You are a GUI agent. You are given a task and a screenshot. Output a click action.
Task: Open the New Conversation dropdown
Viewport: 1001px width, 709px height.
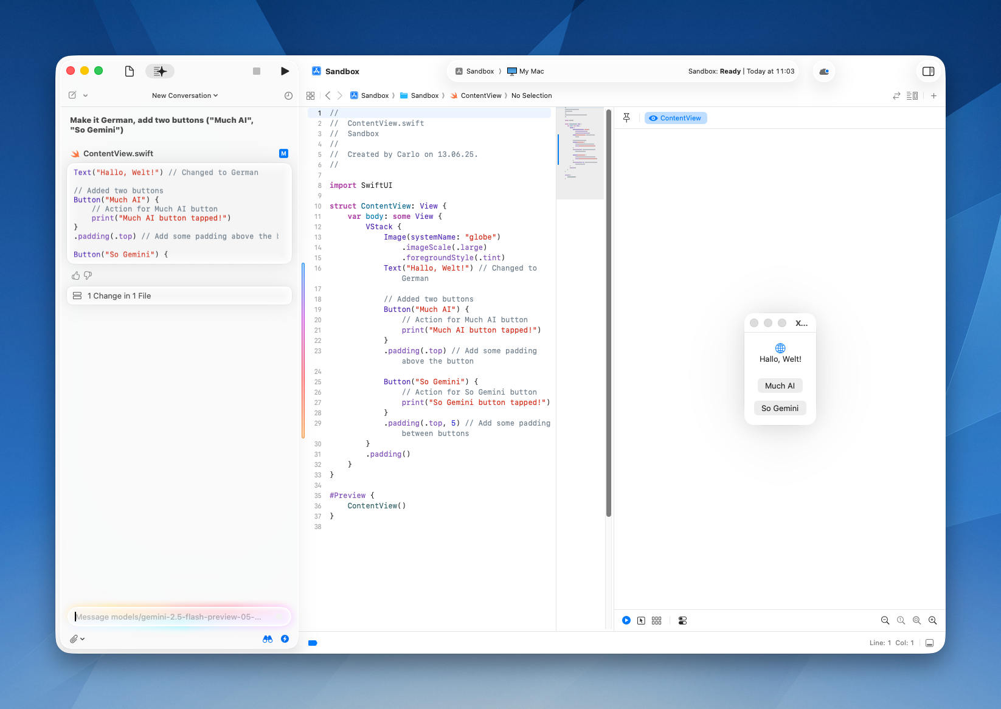(x=184, y=95)
